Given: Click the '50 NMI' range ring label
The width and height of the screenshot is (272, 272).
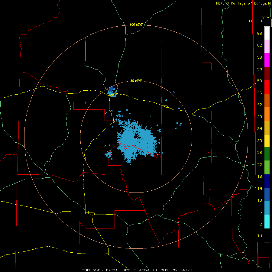Looking at the screenshot, I should point(136,81).
